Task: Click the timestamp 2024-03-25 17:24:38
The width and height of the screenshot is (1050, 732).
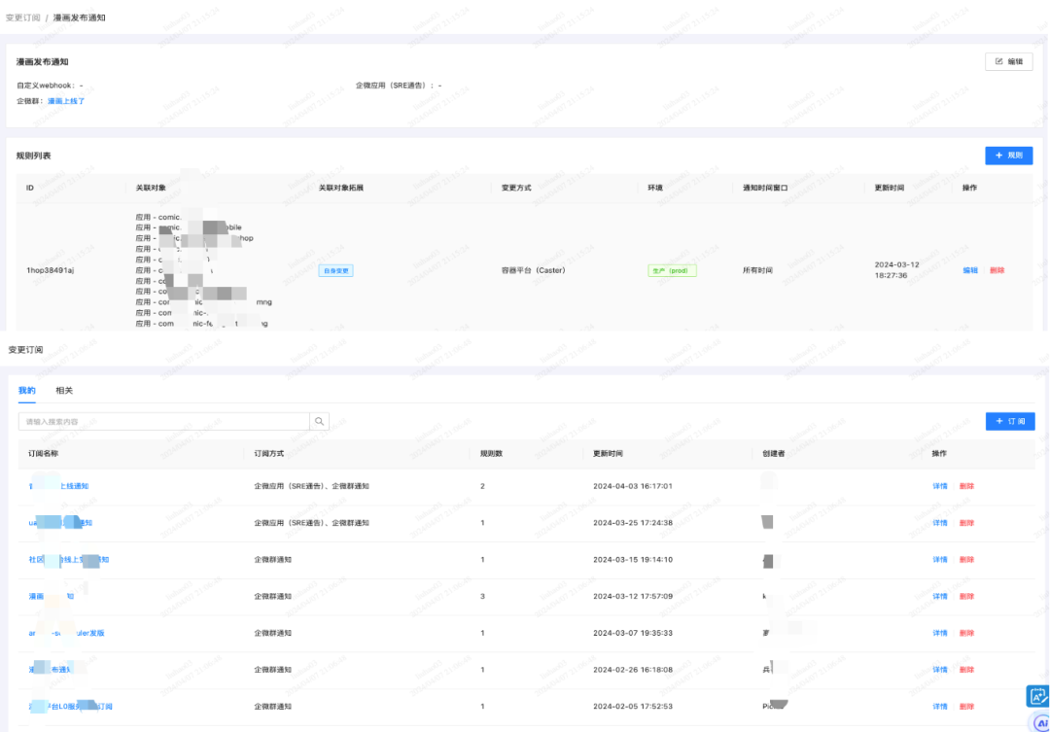Action: pyautogui.click(x=633, y=523)
